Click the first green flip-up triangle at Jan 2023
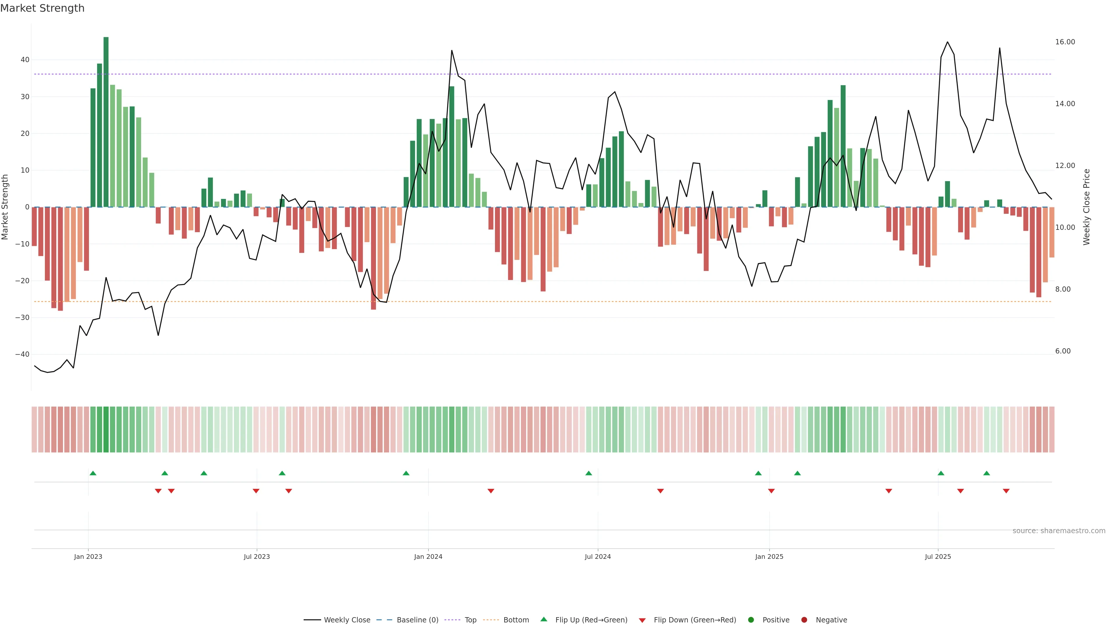Screen dimensions: 1120x630 93,473
